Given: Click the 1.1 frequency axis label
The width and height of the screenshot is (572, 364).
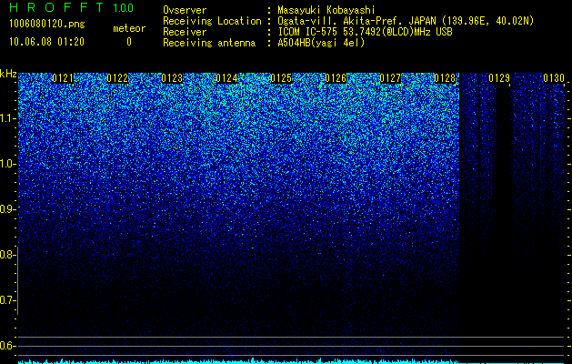Looking at the screenshot, I should [7, 118].
